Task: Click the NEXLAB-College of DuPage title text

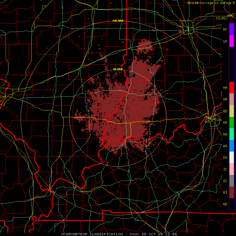Action: pos(211,3)
